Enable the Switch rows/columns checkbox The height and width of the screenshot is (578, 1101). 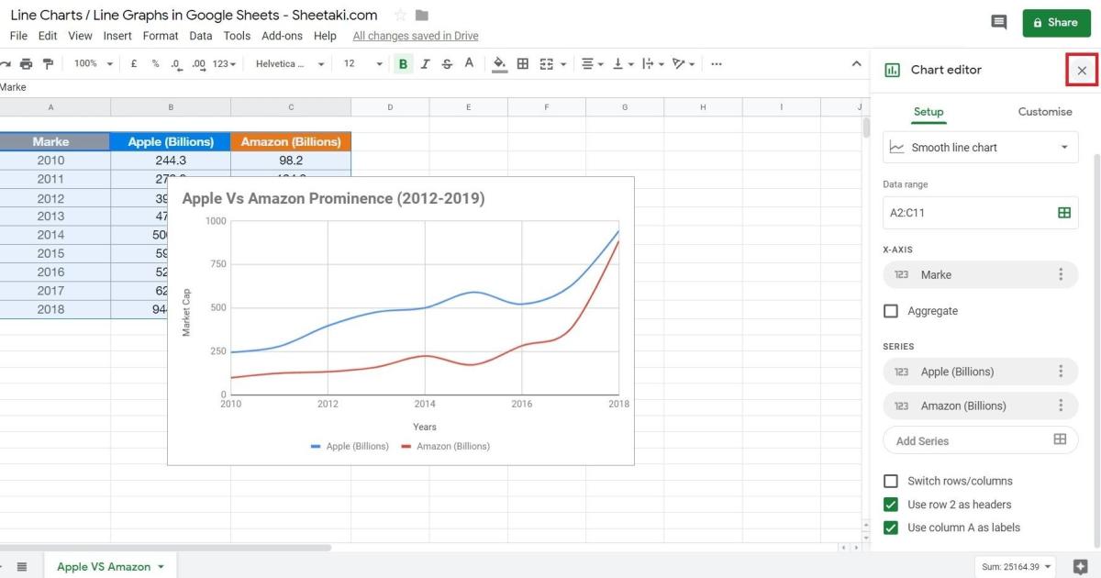coord(890,480)
